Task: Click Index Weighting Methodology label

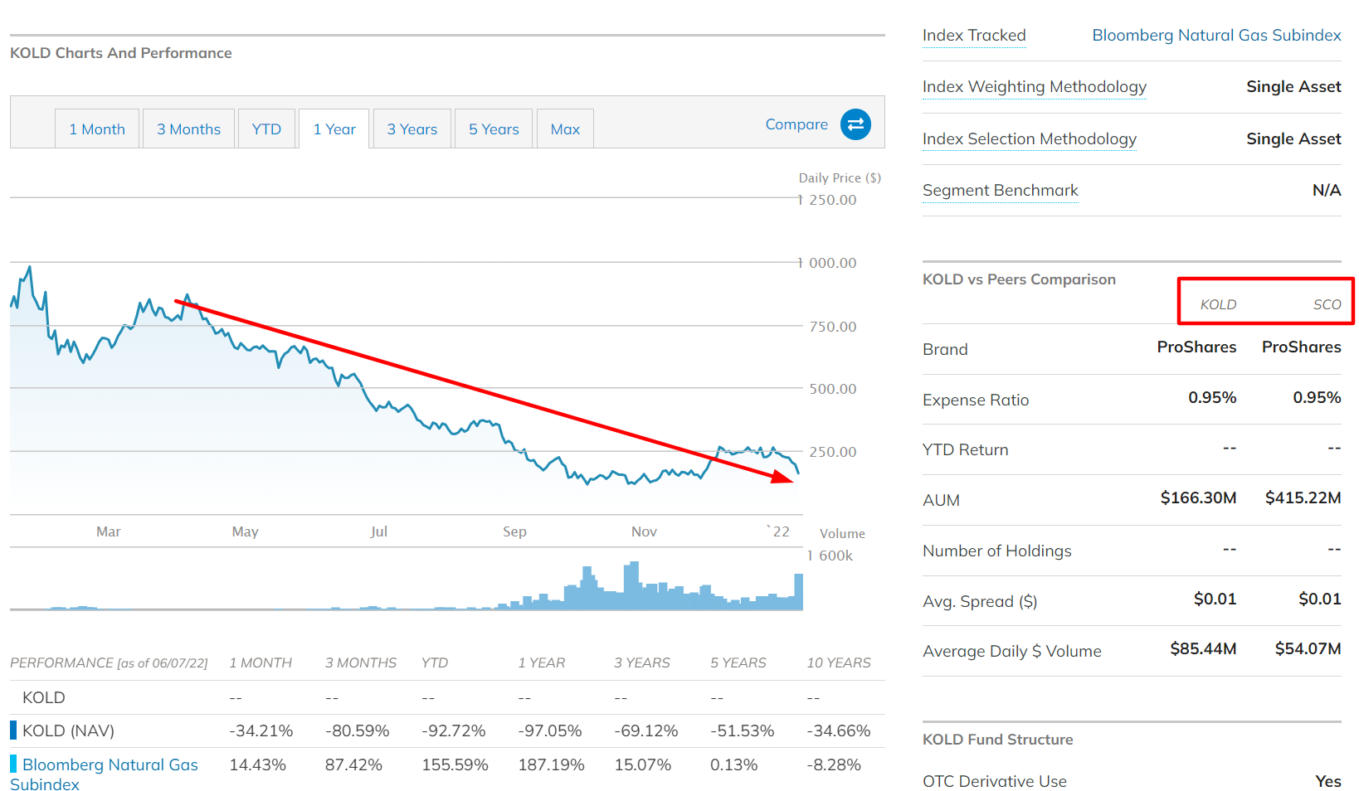Action: click(1035, 86)
